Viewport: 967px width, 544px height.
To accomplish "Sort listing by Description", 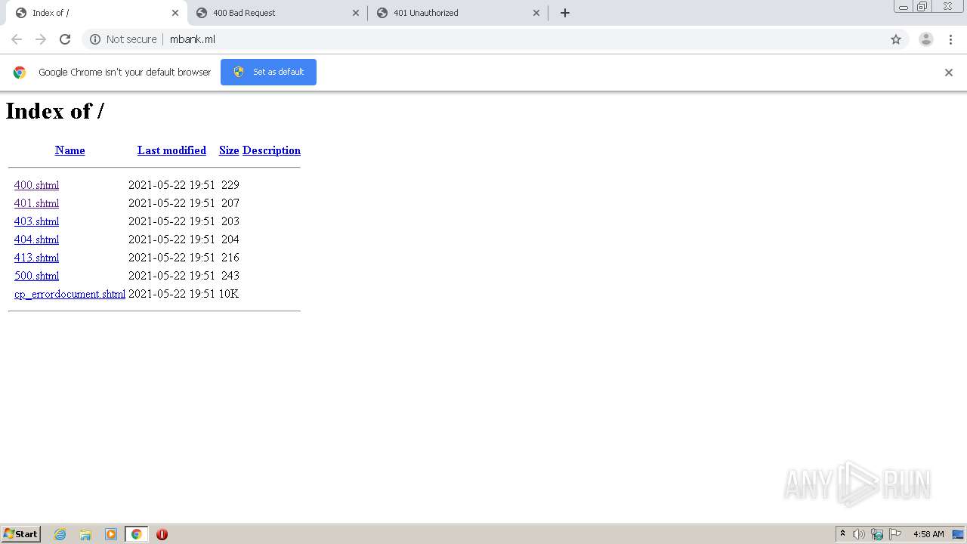I will (x=271, y=150).
